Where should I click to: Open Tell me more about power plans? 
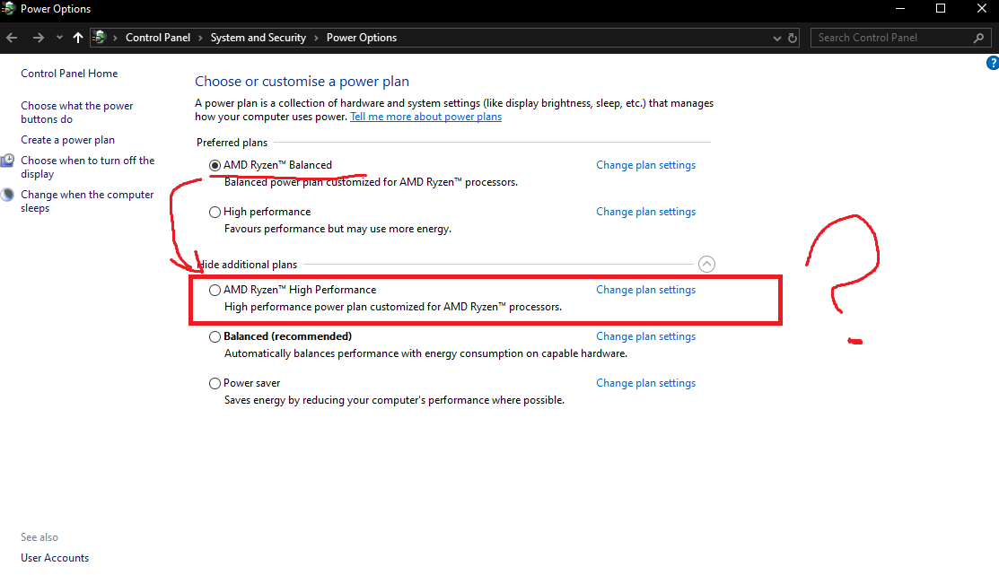tap(425, 117)
